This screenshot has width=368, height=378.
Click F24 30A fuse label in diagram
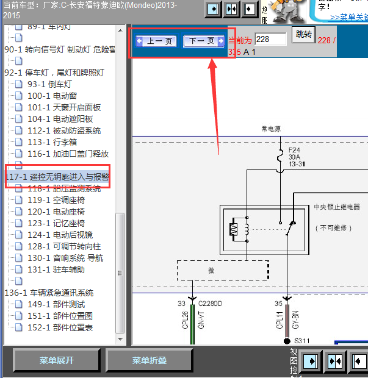click(297, 157)
